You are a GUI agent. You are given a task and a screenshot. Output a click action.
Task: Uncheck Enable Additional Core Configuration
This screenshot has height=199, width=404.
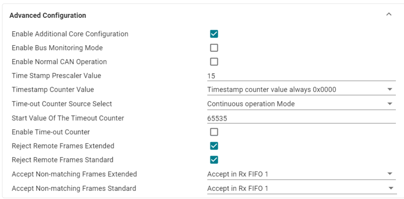pyautogui.click(x=214, y=34)
